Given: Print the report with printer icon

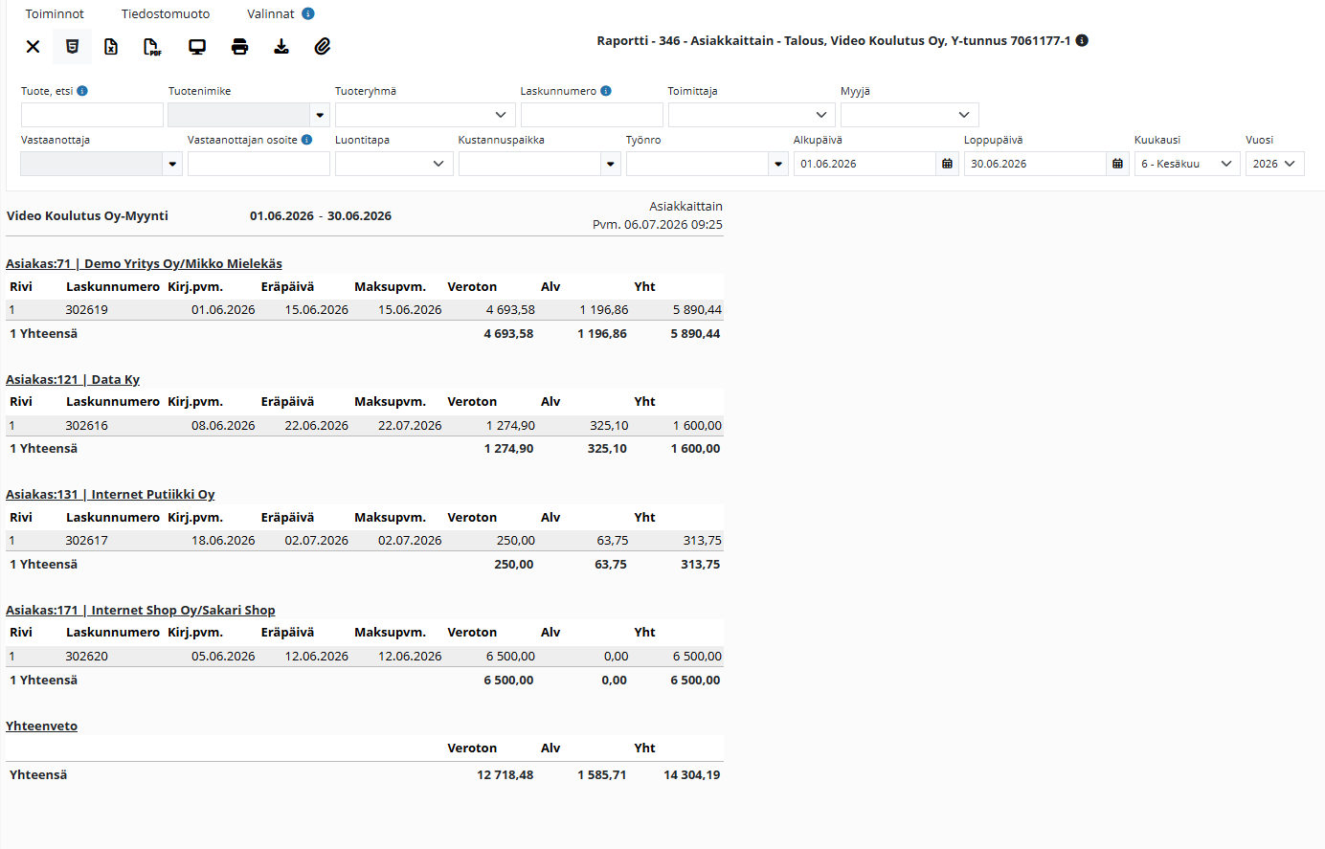Looking at the screenshot, I should pos(239,46).
